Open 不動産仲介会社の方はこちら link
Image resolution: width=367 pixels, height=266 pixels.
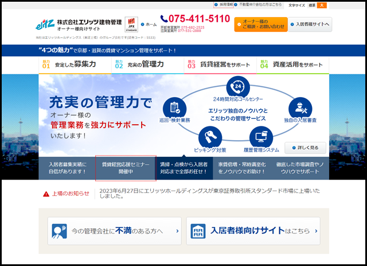coord(258,5)
